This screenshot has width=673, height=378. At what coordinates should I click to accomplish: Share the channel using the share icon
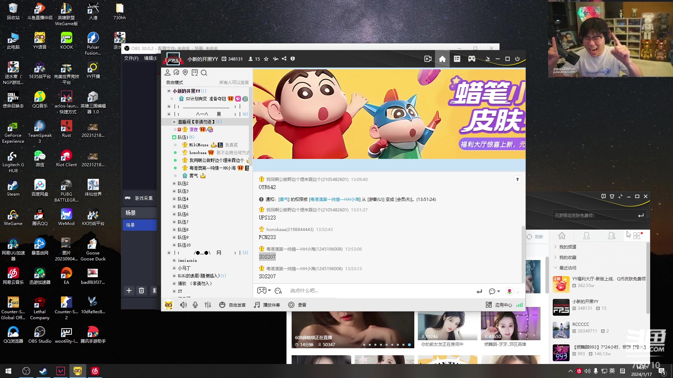[285, 59]
